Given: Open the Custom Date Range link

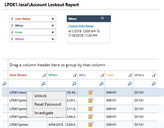Looking at the screenshot, I should coord(81,26).
